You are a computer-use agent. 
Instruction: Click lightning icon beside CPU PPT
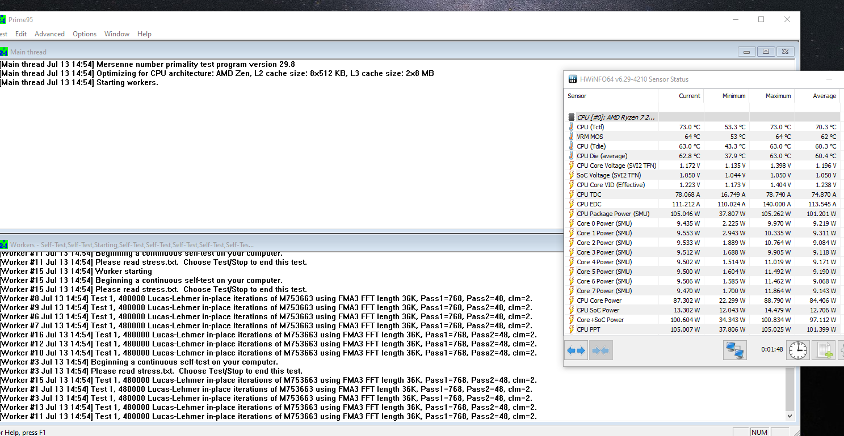pyautogui.click(x=572, y=329)
